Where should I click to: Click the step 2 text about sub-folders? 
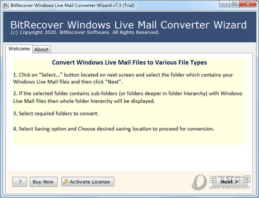[128, 97]
